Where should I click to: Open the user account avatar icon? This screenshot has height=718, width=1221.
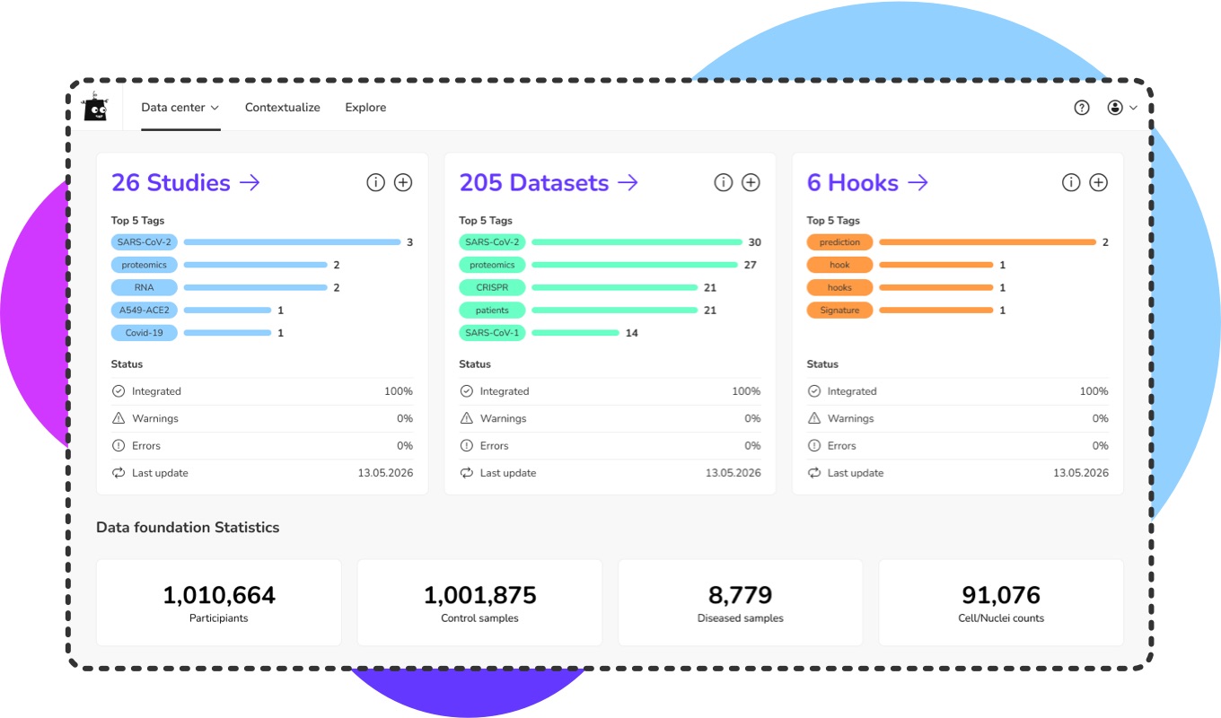(1115, 108)
